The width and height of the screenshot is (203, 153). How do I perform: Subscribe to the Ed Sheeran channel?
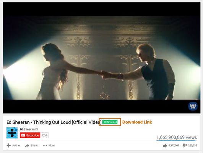(x=30, y=135)
